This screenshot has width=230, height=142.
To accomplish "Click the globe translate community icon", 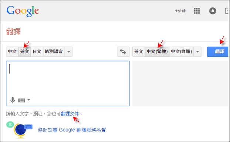I will [x=20, y=130].
